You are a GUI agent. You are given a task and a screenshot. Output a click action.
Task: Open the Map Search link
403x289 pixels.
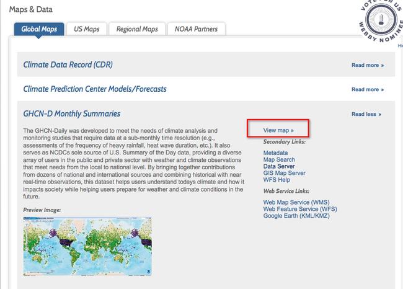pyautogui.click(x=279, y=160)
